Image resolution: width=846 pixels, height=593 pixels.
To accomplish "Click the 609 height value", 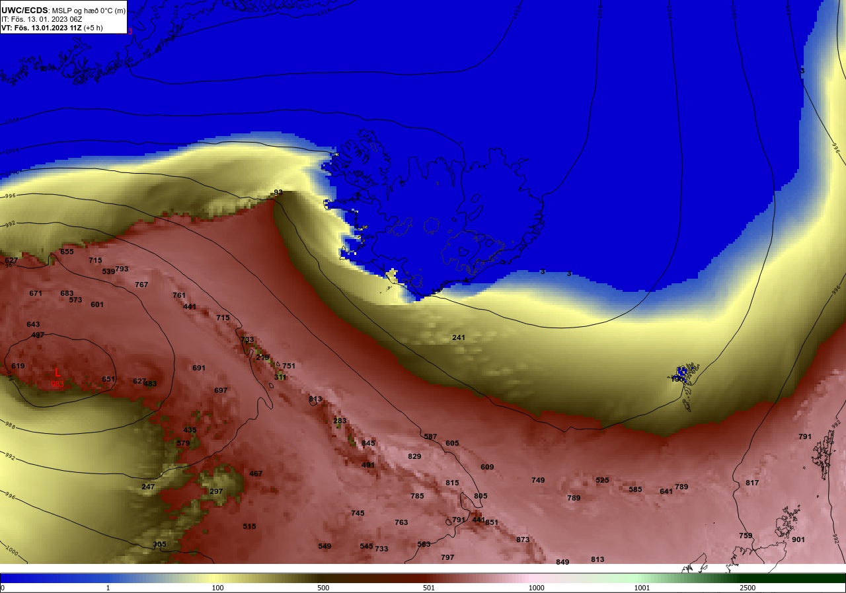I will 487,467.
